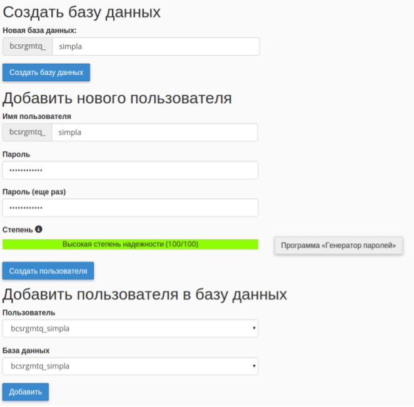Image resolution: width=414 pixels, height=407 pixels.
Task: Focus the Новая база данных name field
Action: (156, 46)
